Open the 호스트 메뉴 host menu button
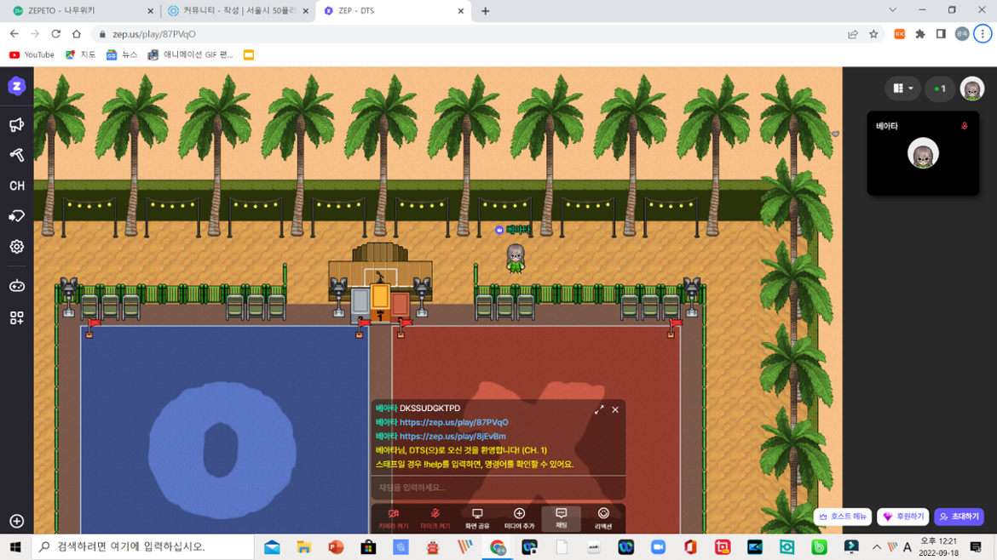 (842, 517)
